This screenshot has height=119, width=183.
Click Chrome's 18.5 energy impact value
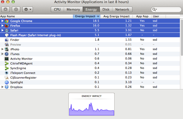tap(96, 21)
